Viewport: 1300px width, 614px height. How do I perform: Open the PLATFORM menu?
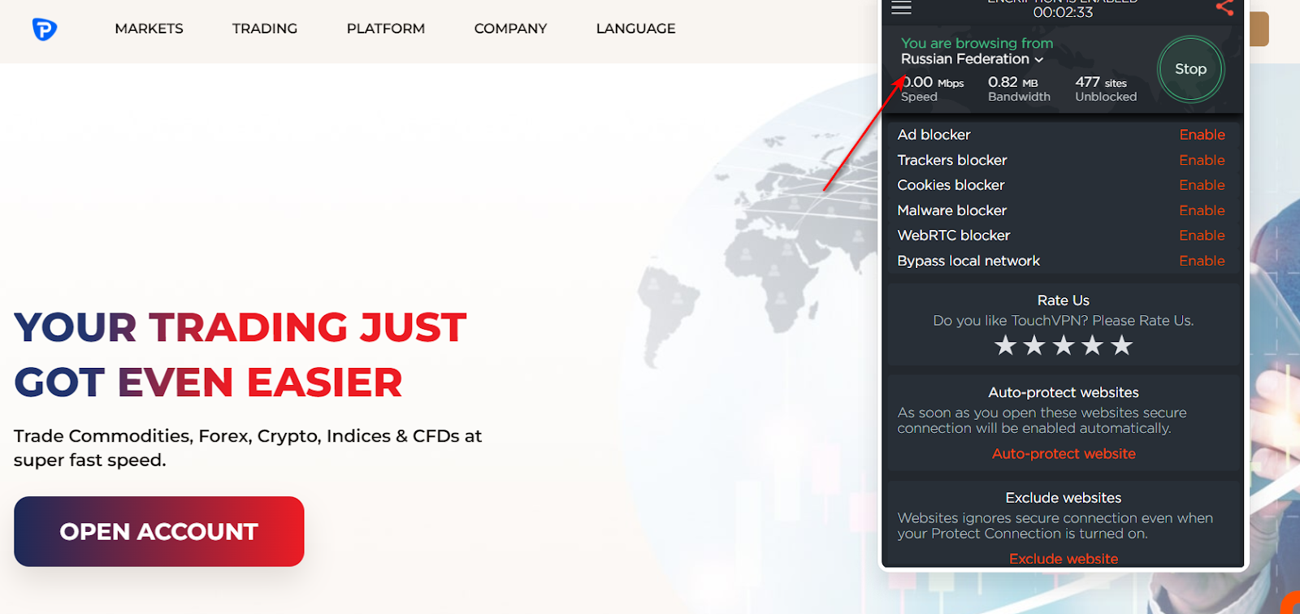pos(386,28)
